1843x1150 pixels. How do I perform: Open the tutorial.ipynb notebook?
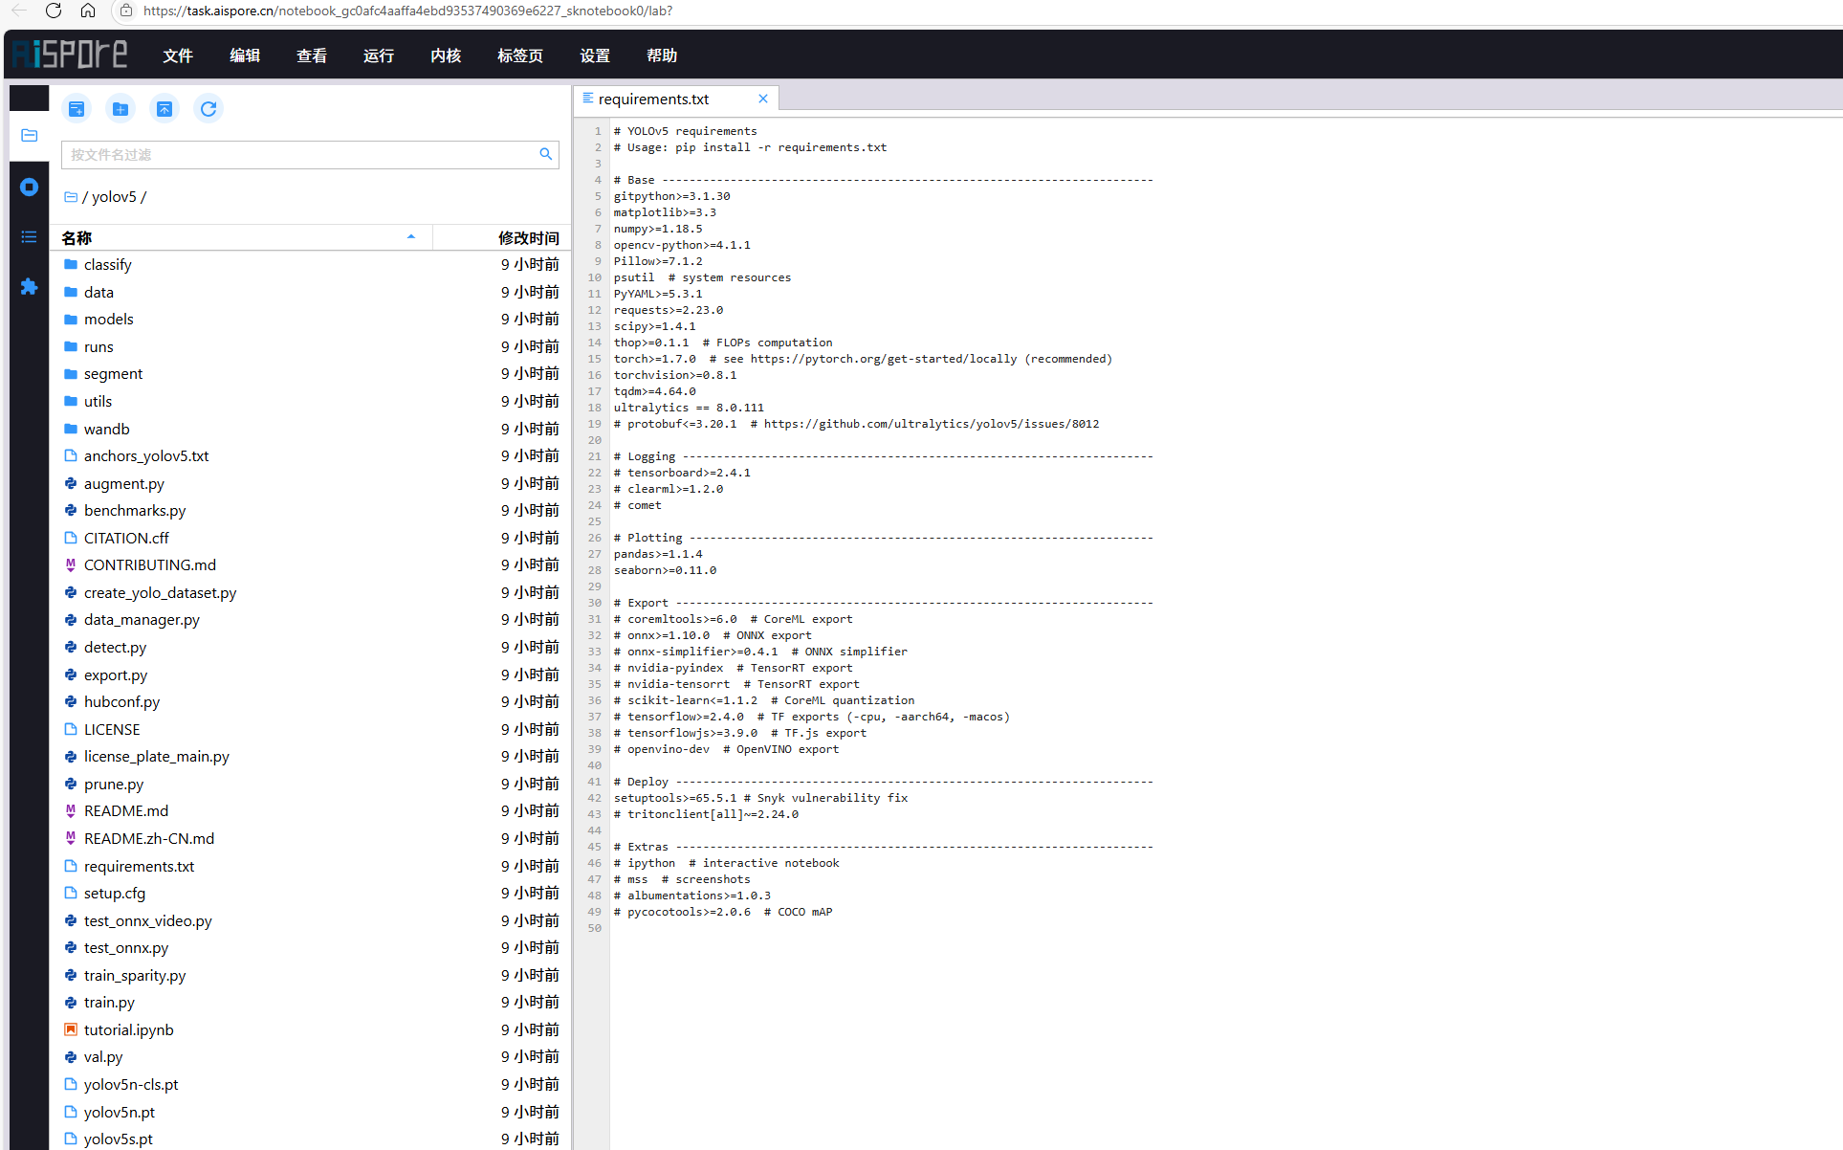point(128,1030)
